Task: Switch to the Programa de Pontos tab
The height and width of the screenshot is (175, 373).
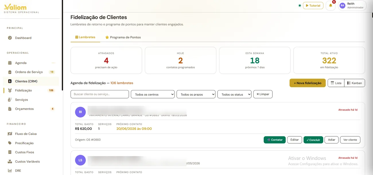Action: point(123,37)
